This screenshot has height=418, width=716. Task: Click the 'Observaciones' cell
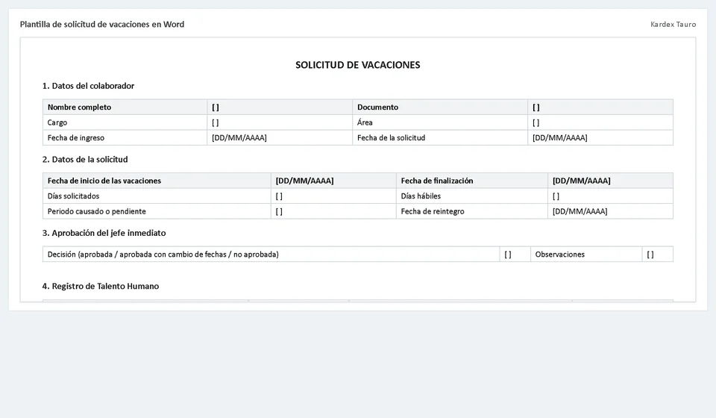pyautogui.click(x=586, y=254)
